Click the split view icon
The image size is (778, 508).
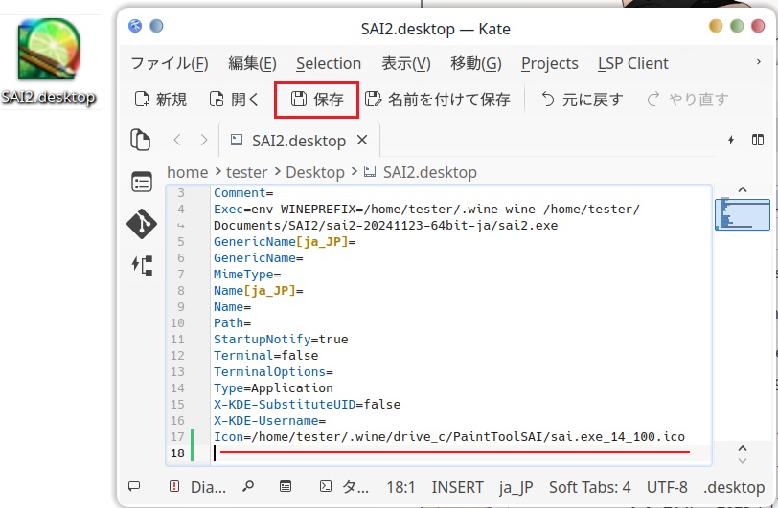(757, 141)
